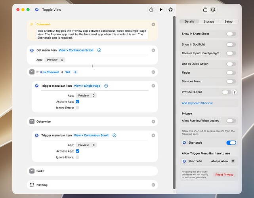
Task: Click Shortcutie icon on Trigger Single Page action
Action: [x=37, y=86]
